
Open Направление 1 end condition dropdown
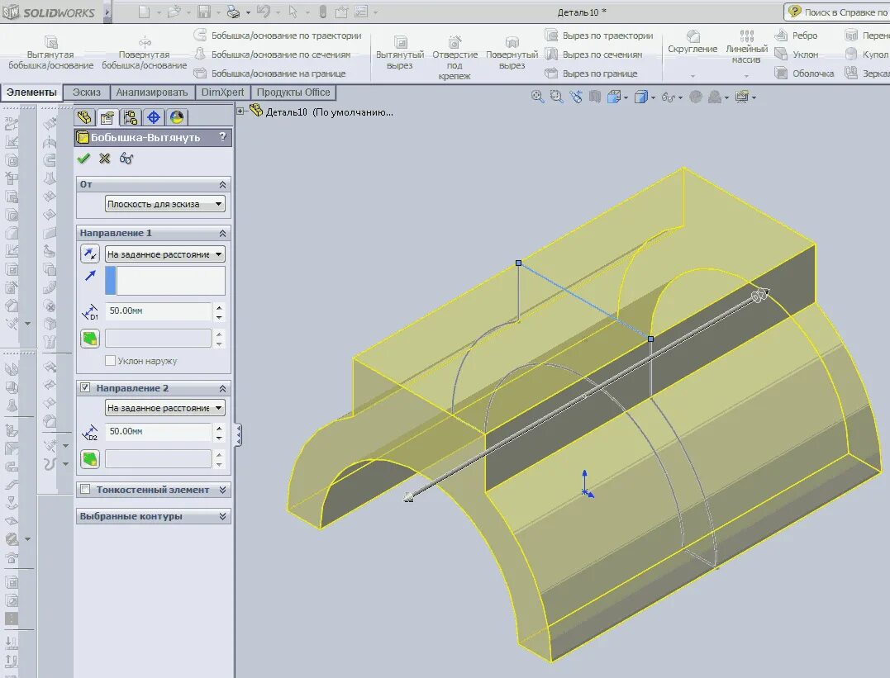164,254
